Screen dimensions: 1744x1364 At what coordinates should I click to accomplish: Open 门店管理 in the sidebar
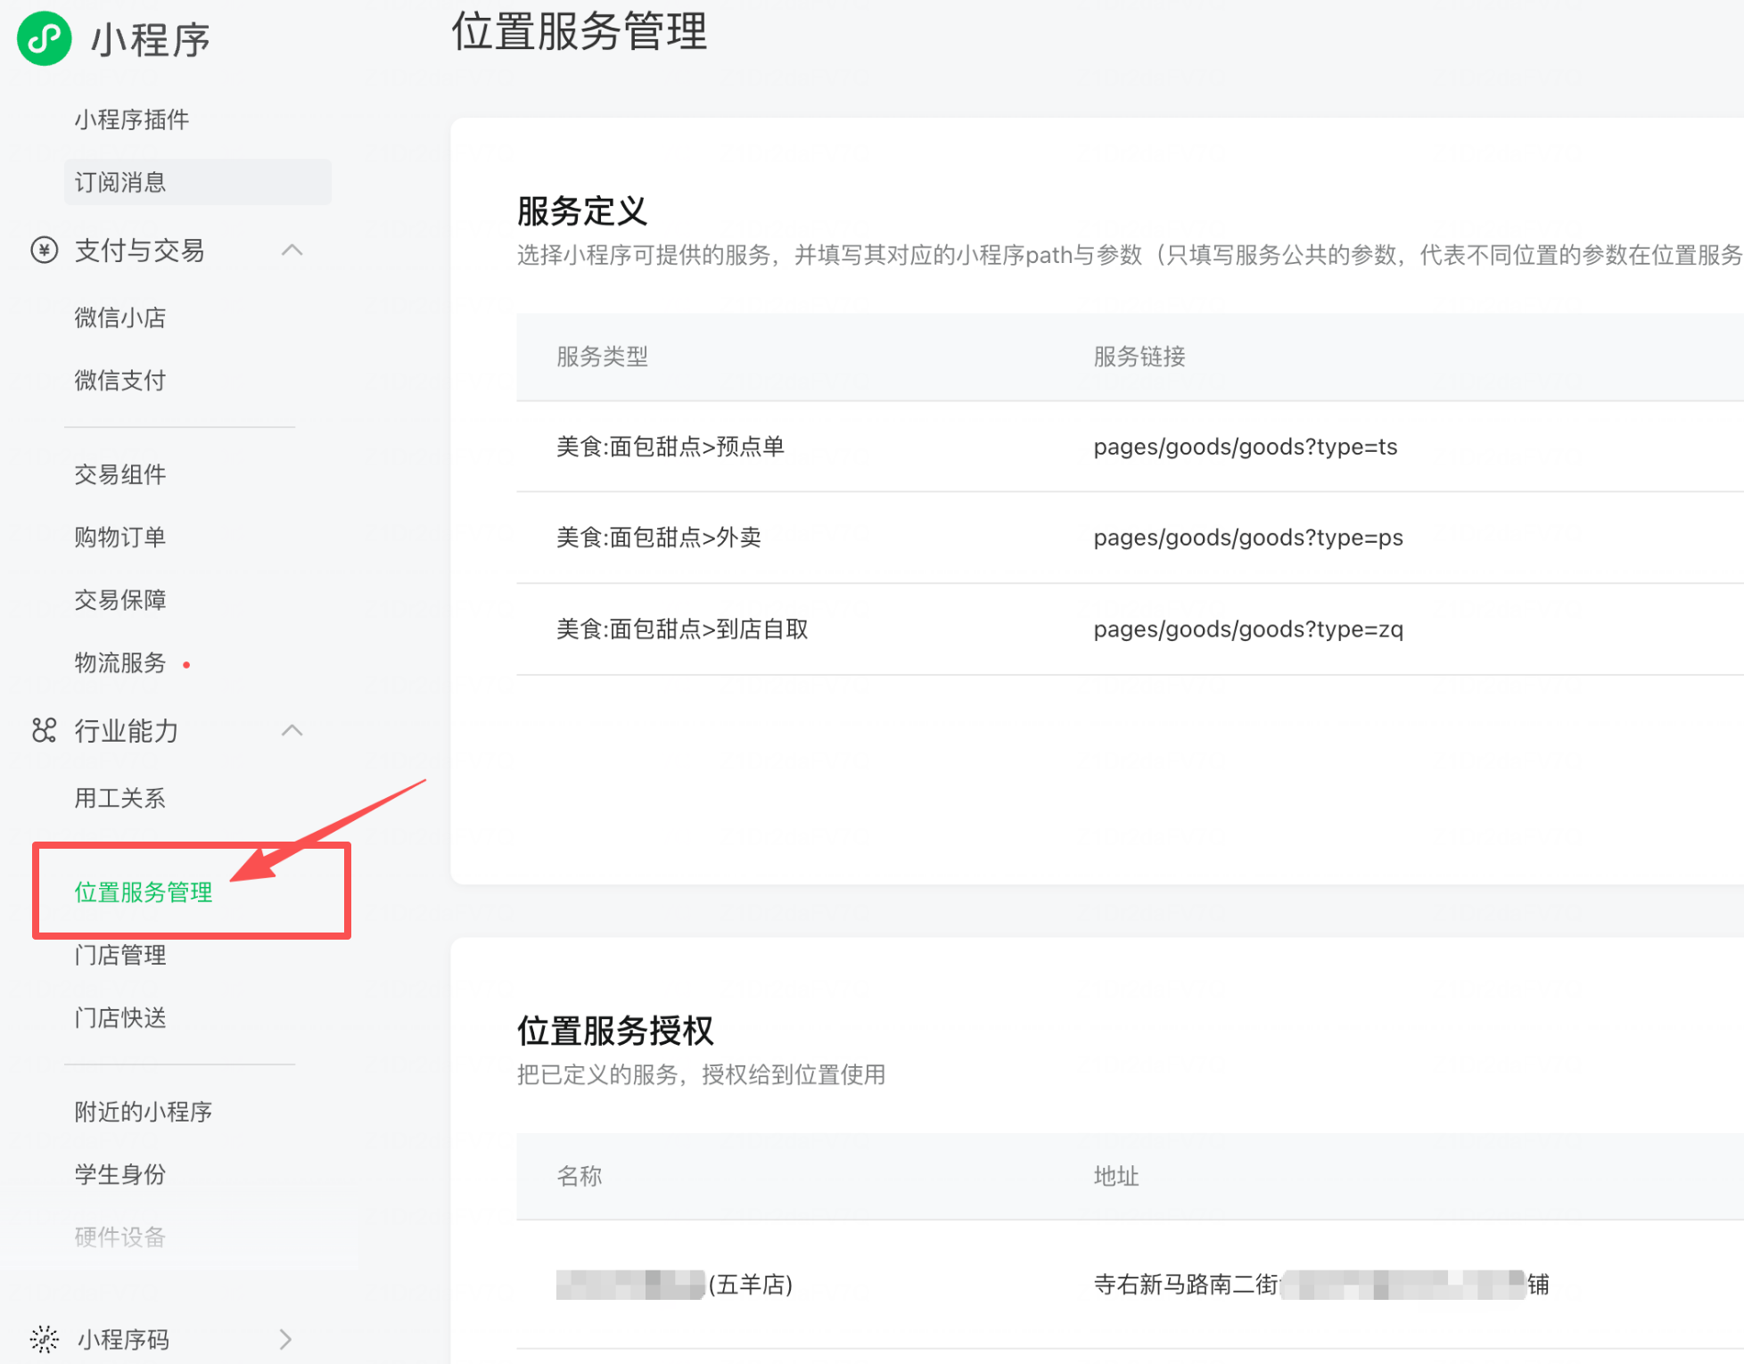coord(120,955)
